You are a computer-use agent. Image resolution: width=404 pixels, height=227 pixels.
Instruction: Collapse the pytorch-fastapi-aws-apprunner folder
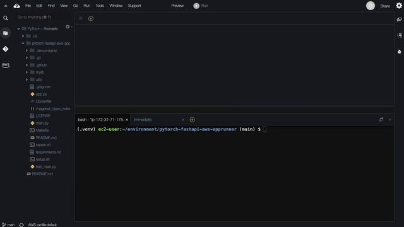[x=23, y=44]
